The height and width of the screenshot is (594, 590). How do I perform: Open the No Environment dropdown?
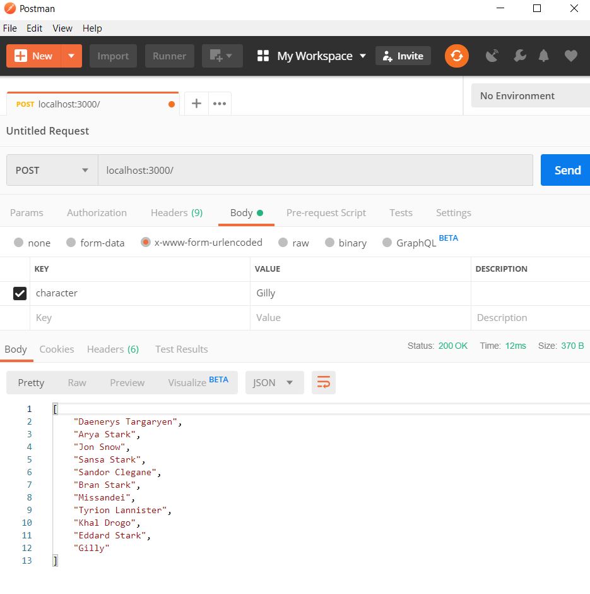click(x=530, y=96)
